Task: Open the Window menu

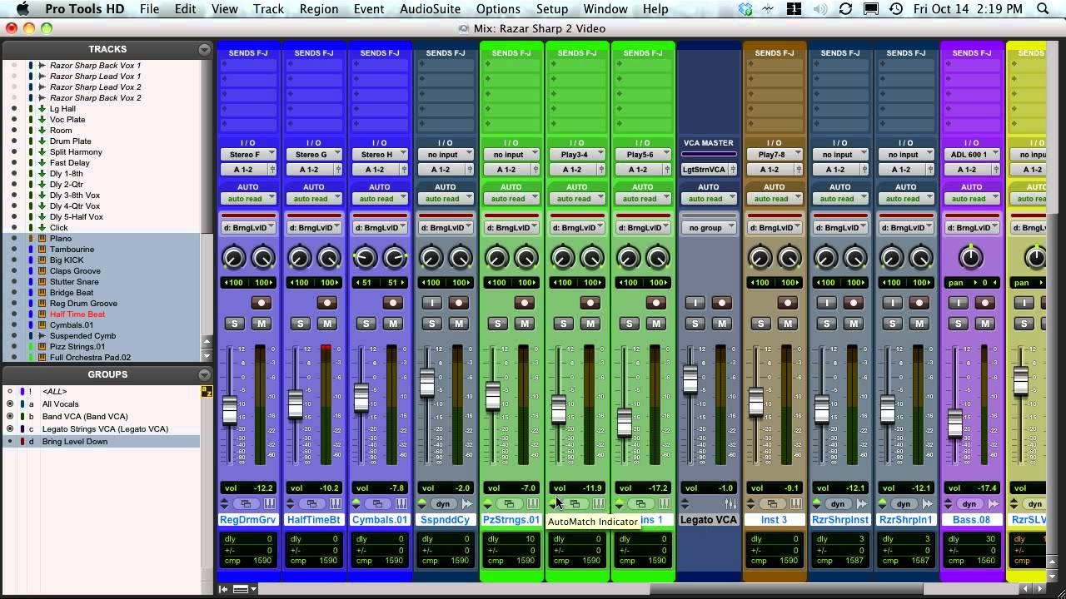Action: click(x=605, y=9)
